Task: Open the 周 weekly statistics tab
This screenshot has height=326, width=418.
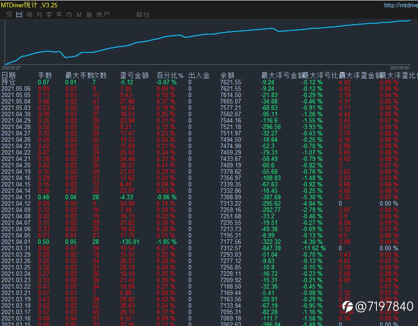Action: [29, 15]
